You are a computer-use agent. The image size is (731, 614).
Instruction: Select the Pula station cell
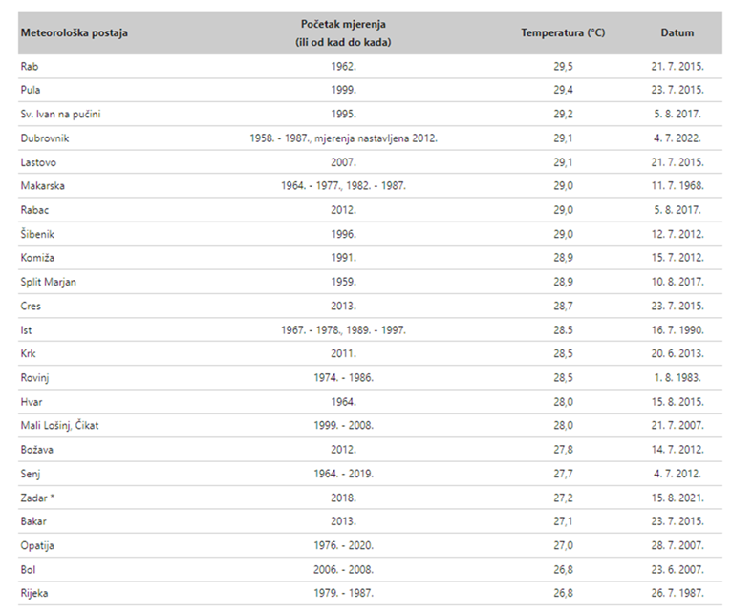click(x=31, y=90)
